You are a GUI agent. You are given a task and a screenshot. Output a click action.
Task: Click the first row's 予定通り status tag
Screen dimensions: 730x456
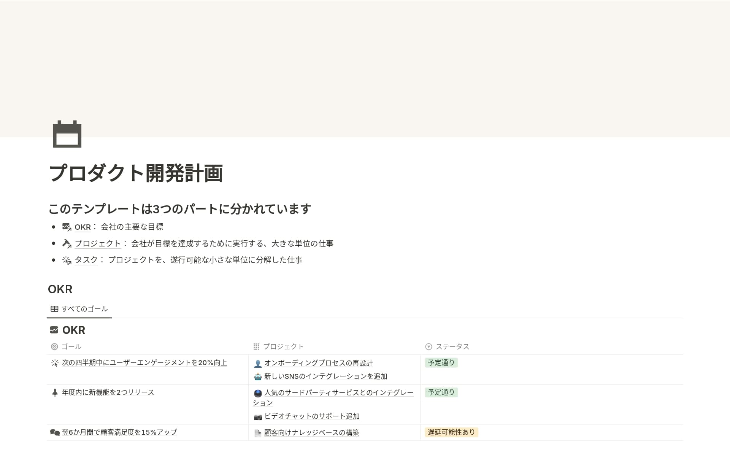coord(441,363)
